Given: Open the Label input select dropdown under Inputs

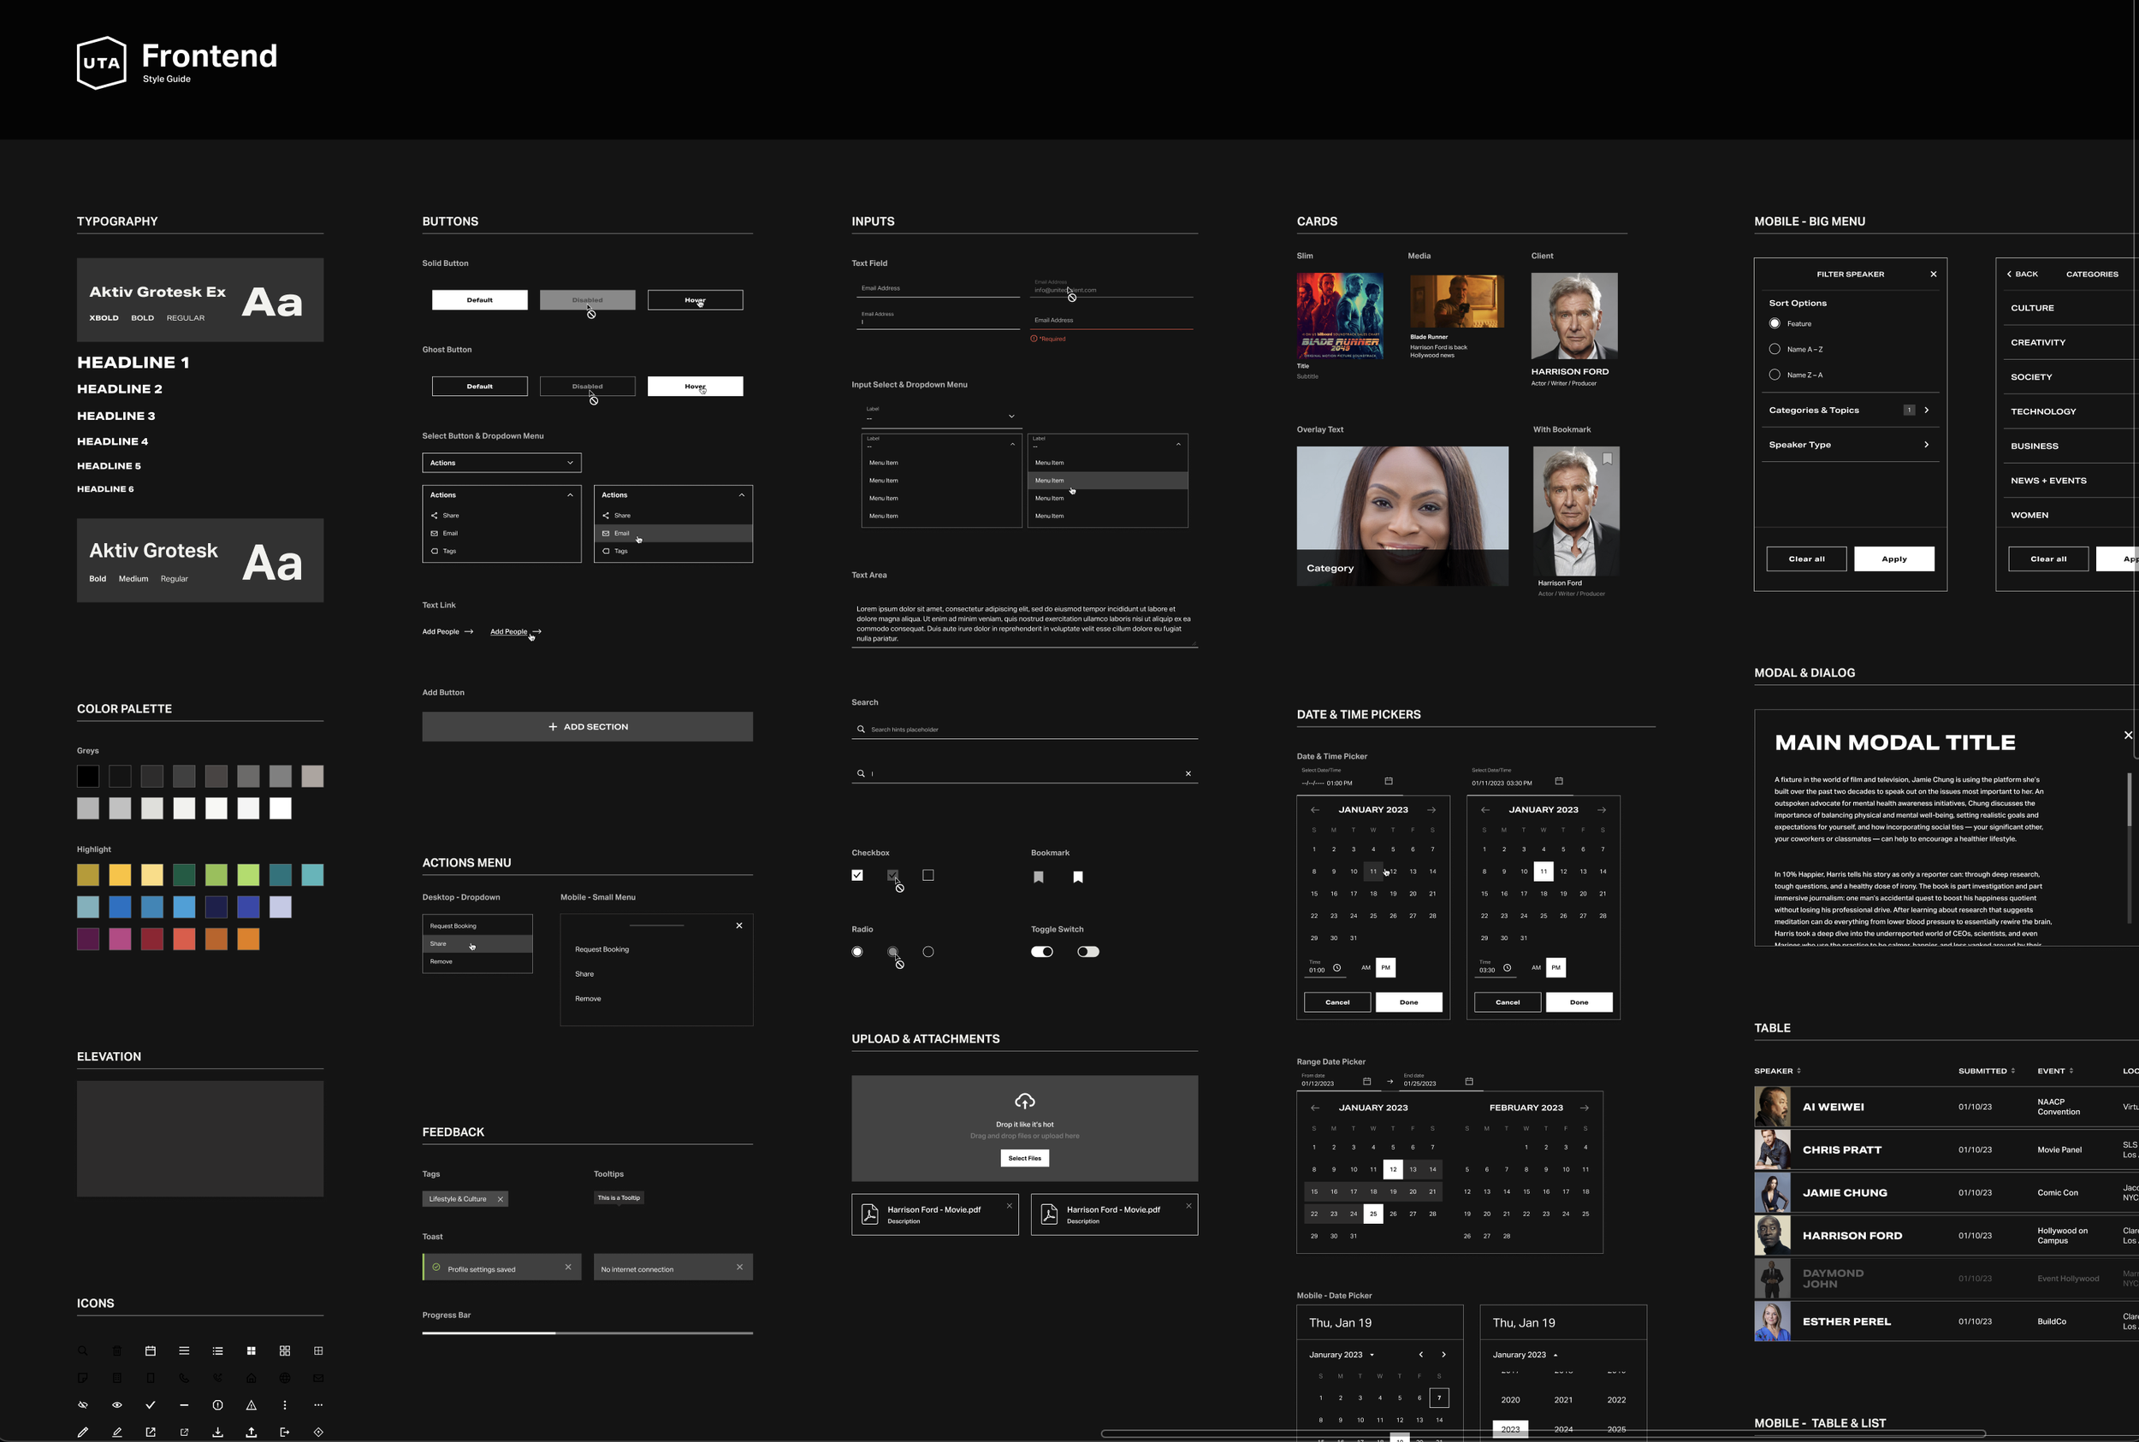Looking at the screenshot, I should coord(940,417).
